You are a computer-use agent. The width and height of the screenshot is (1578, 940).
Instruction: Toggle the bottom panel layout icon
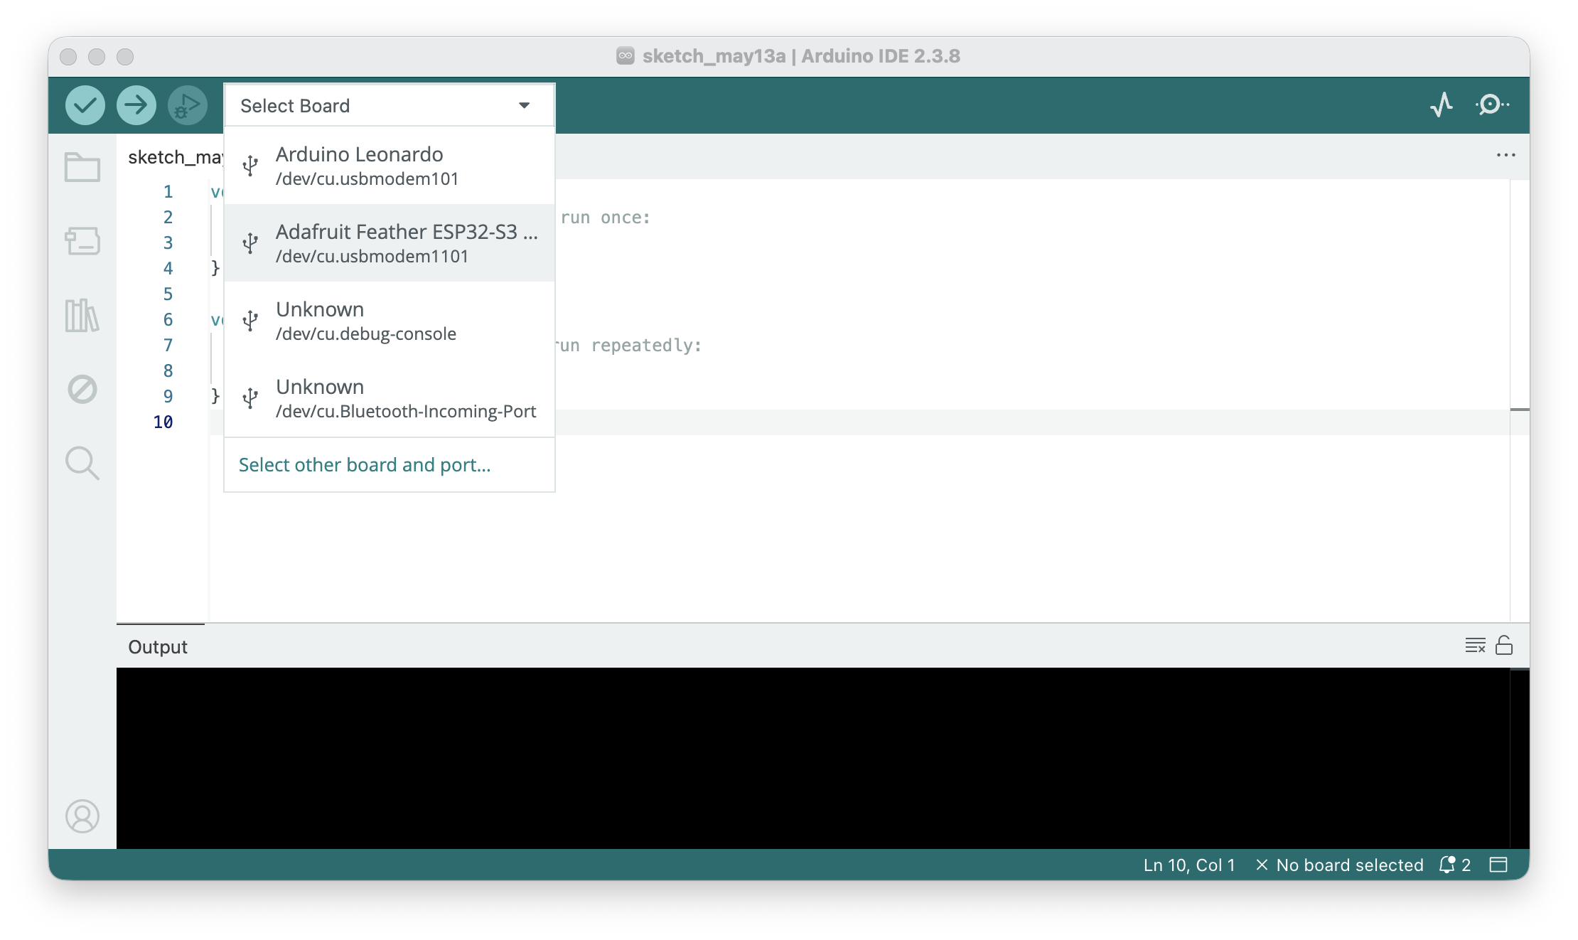1498,865
